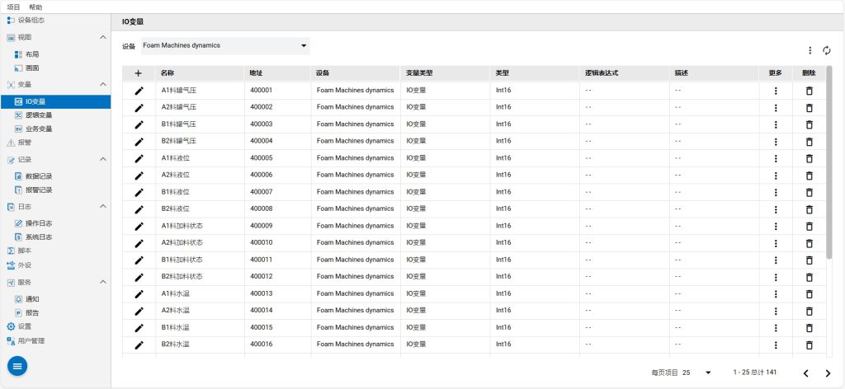Click the table's vertical scrollbar

pos(828,165)
